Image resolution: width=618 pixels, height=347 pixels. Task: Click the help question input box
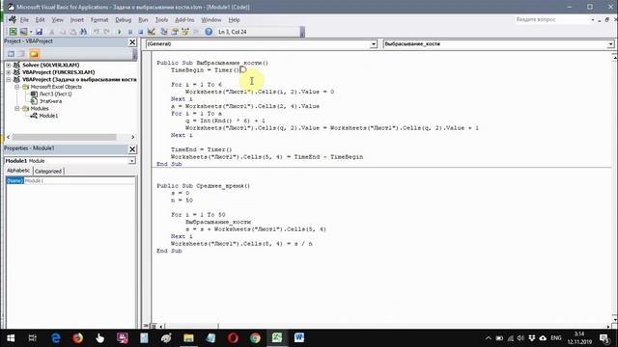(551, 19)
